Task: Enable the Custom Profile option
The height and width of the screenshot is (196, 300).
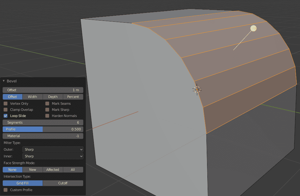Action: pos(6,190)
